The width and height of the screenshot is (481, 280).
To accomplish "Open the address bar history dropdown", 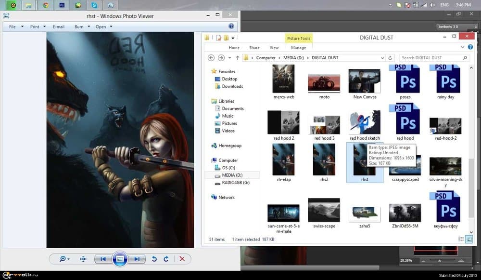I will tap(382, 58).
